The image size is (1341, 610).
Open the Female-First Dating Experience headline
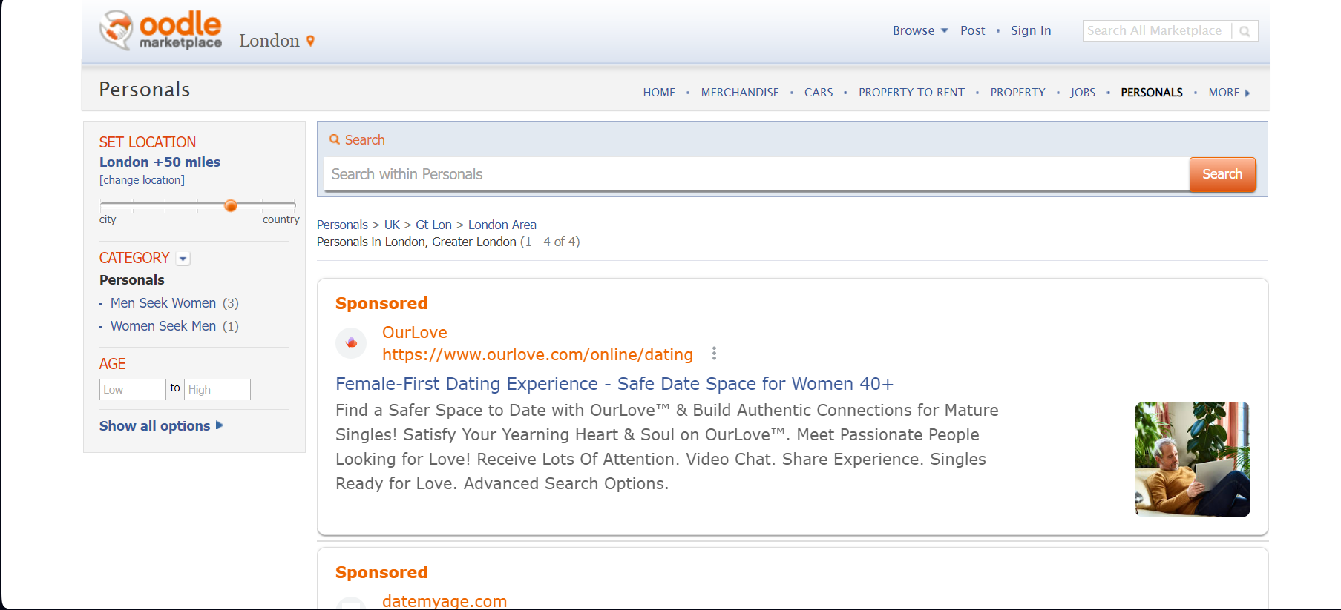[614, 384]
